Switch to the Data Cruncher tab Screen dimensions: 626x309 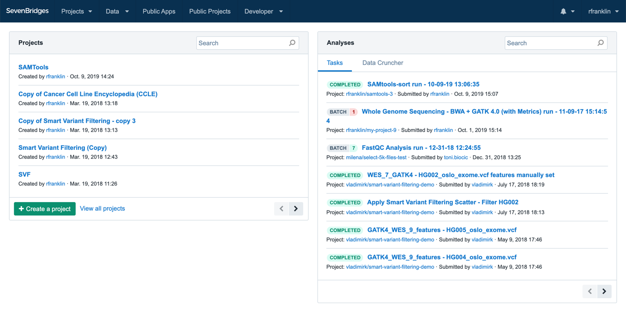pos(383,63)
